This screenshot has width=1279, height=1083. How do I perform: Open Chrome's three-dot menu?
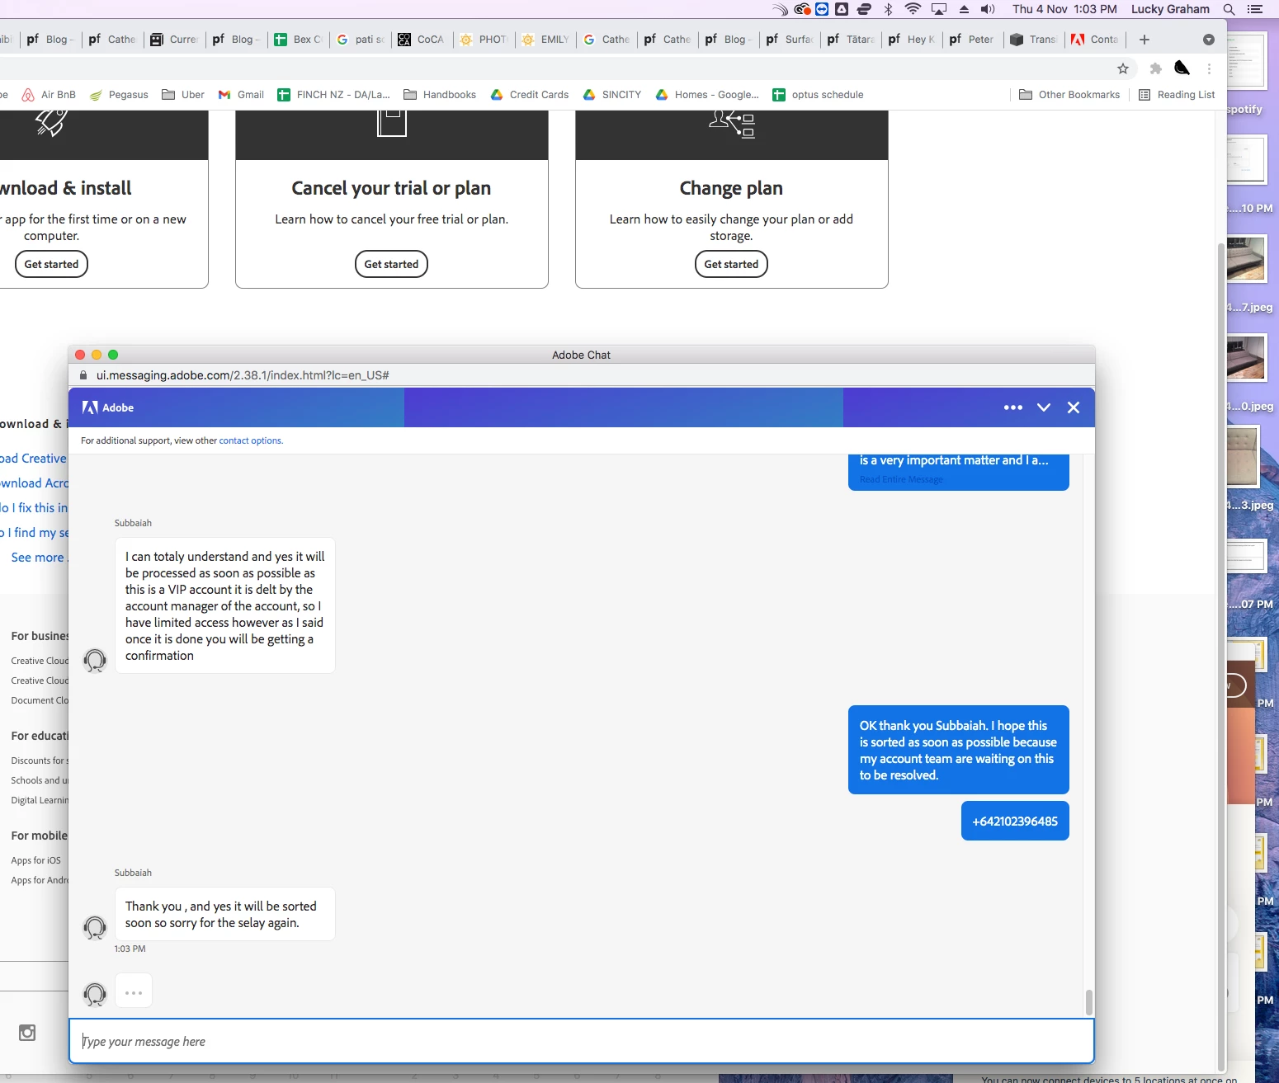pos(1209,68)
